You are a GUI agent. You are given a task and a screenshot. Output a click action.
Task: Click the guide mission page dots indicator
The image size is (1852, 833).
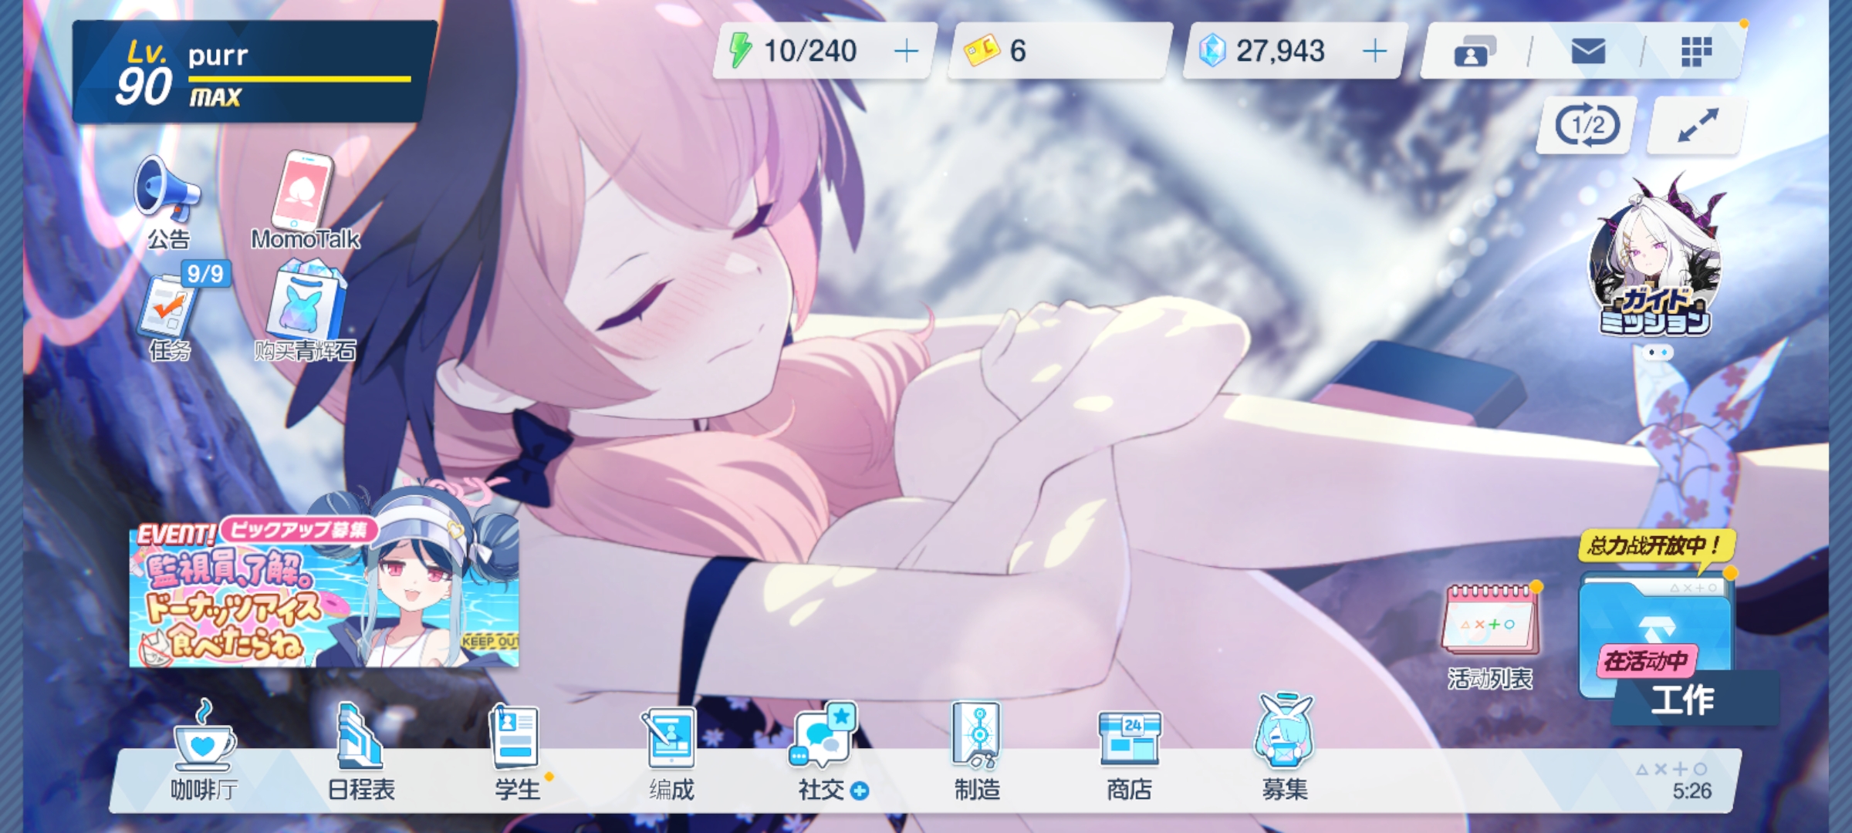(x=1658, y=353)
